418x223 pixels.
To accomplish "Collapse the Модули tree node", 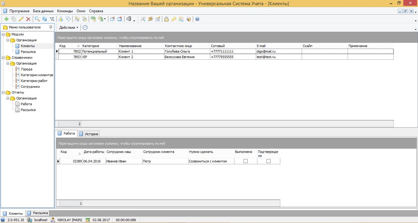I will pyautogui.click(x=3, y=35).
